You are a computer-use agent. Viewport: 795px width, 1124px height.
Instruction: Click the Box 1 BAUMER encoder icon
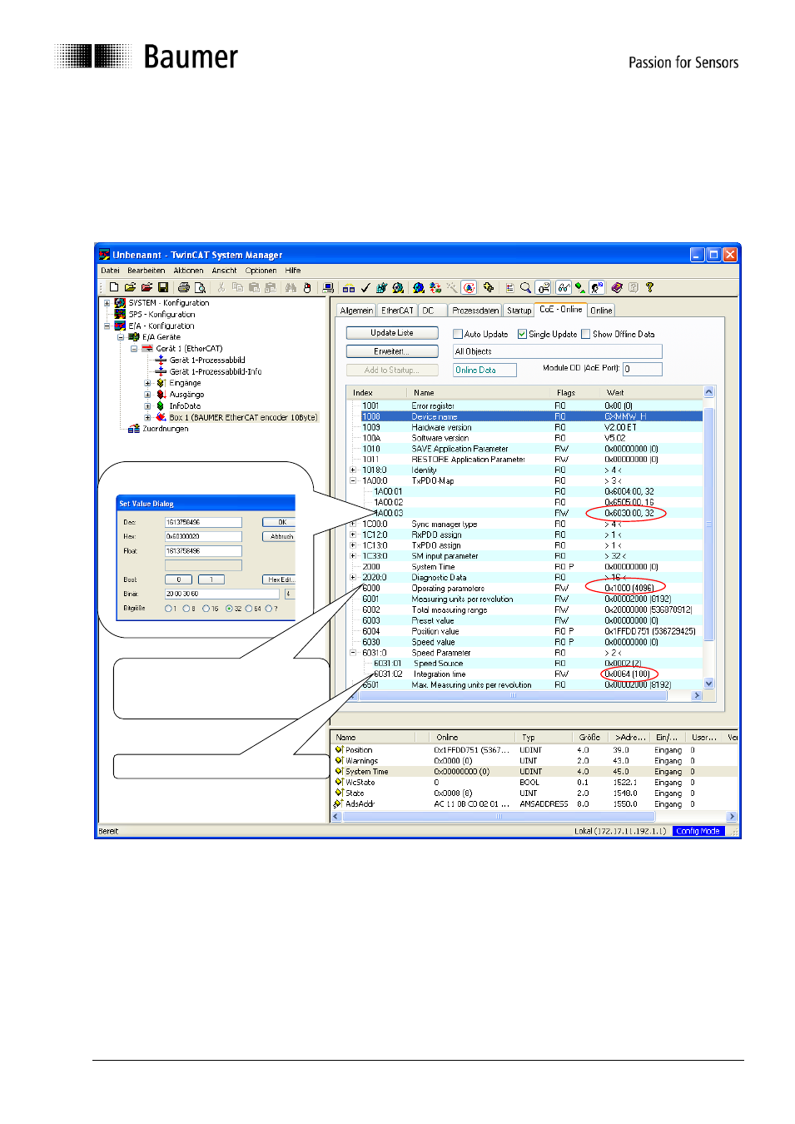(x=161, y=417)
